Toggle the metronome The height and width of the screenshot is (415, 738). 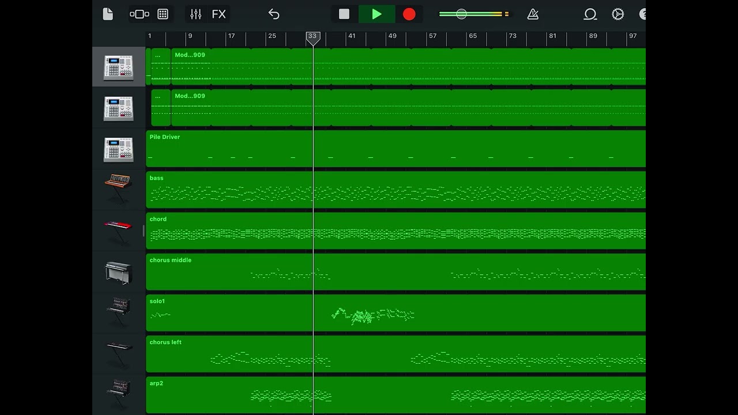533,14
